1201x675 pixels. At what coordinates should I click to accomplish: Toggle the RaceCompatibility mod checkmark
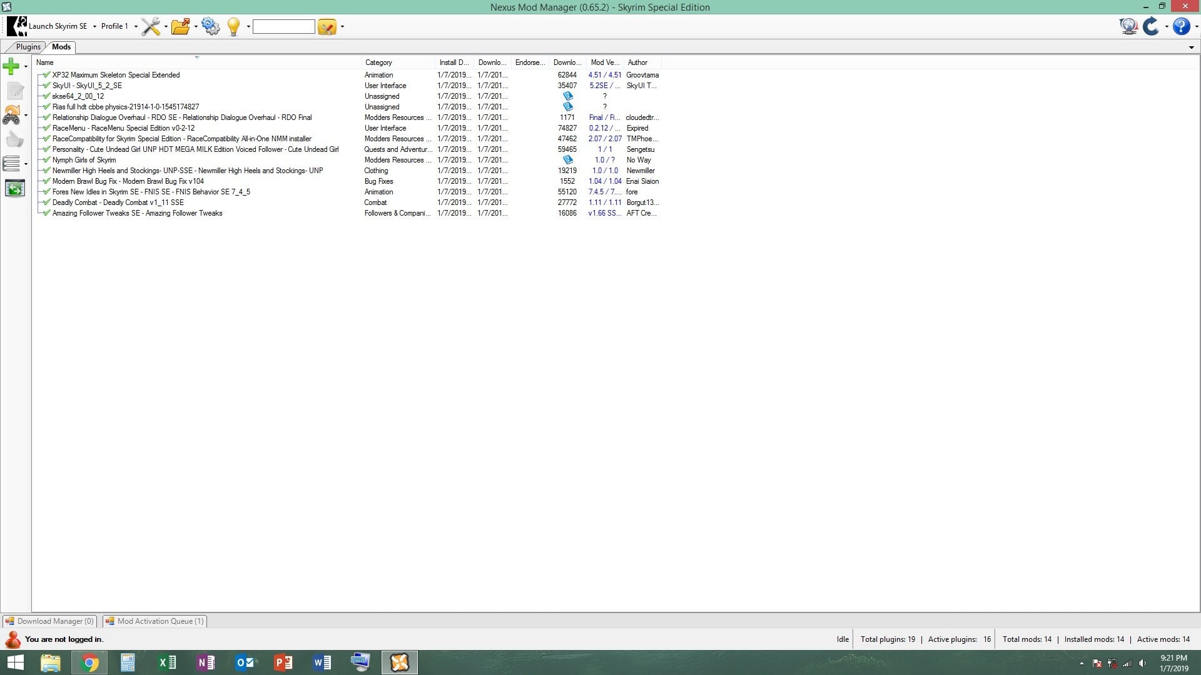[47, 139]
